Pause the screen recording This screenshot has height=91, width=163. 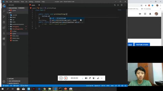click(x=61, y=78)
